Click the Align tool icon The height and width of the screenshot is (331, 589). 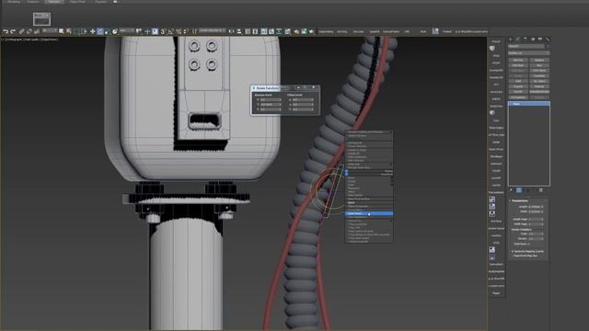click(239, 31)
